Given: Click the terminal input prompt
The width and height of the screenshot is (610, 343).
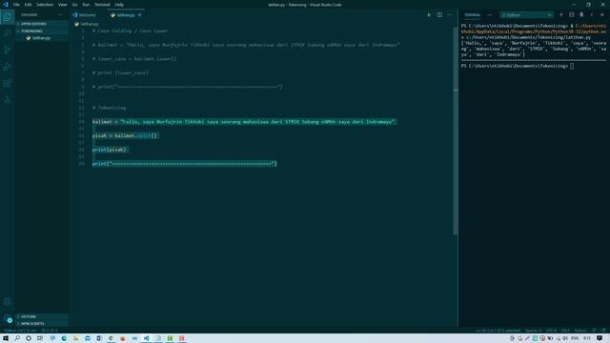Looking at the screenshot, I should coord(572,66).
